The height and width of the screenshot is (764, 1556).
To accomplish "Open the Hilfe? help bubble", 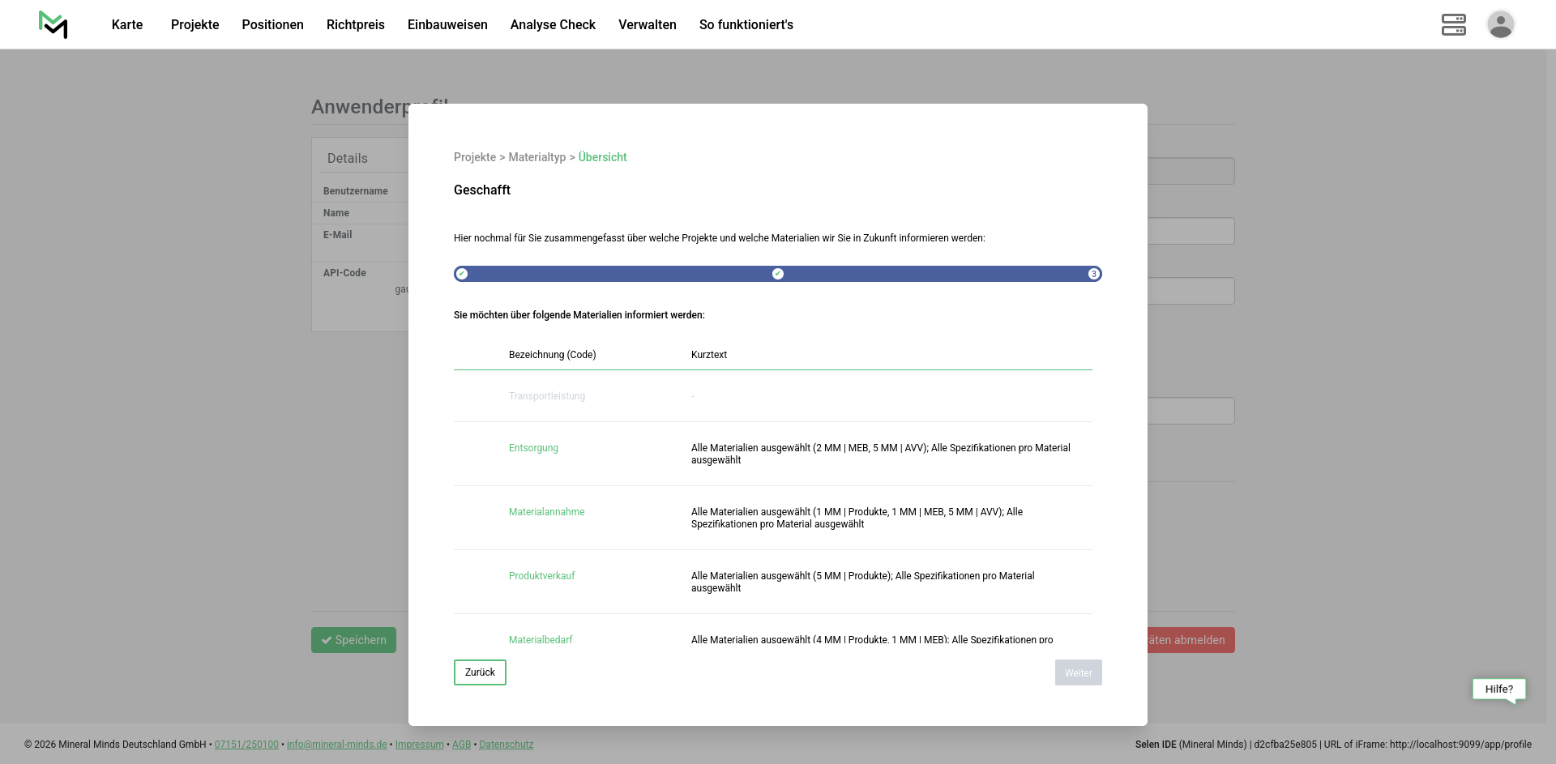I will (1498, 689).
